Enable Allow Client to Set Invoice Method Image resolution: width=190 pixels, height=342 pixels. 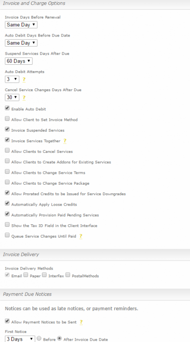(x=7, y=119)
